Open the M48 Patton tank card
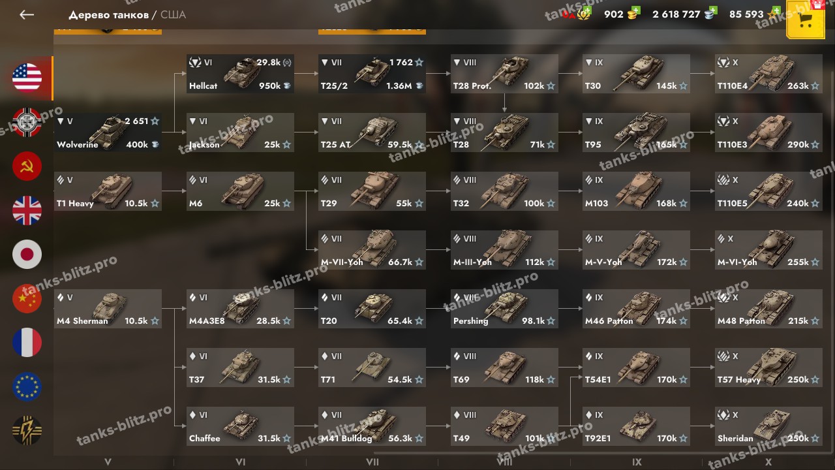This screenshot has width=835, height=470. [x=768, y=309]
